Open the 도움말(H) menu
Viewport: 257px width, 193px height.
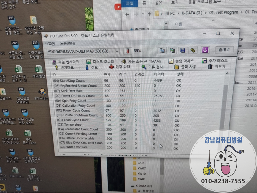pos(67,43)
